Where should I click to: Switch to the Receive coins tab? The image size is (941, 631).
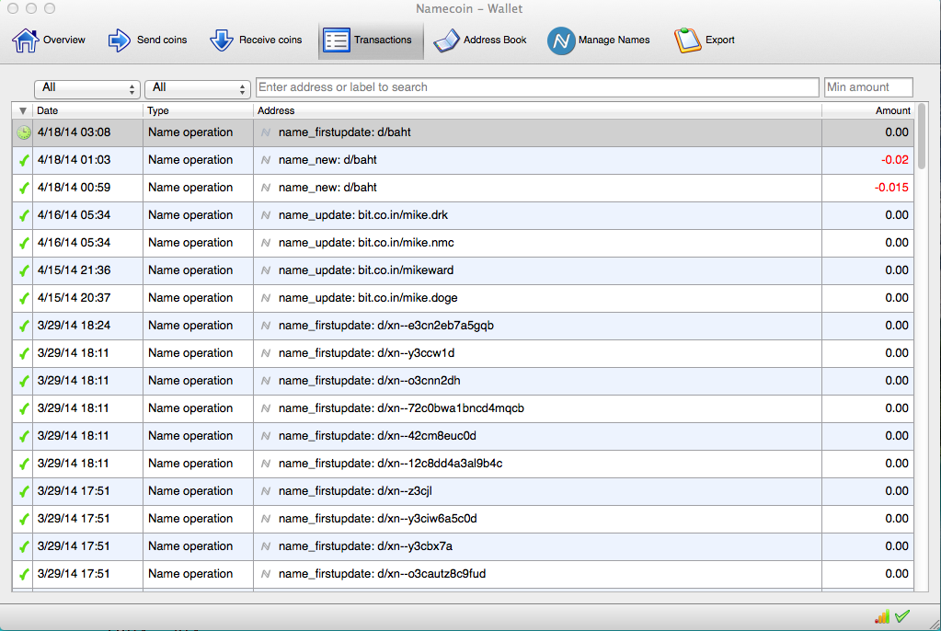click(x=256, y=40)
